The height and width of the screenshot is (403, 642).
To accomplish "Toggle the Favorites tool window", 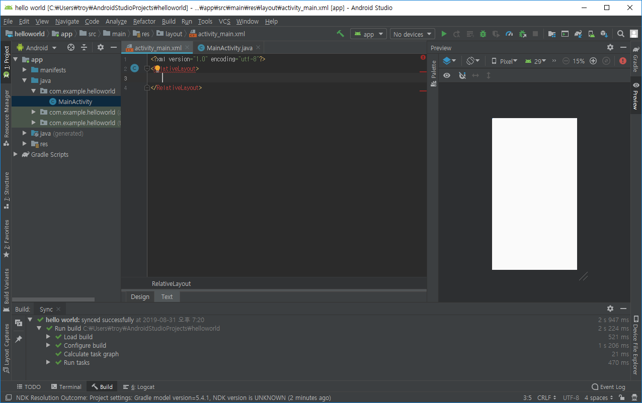I will click(6, 239).
